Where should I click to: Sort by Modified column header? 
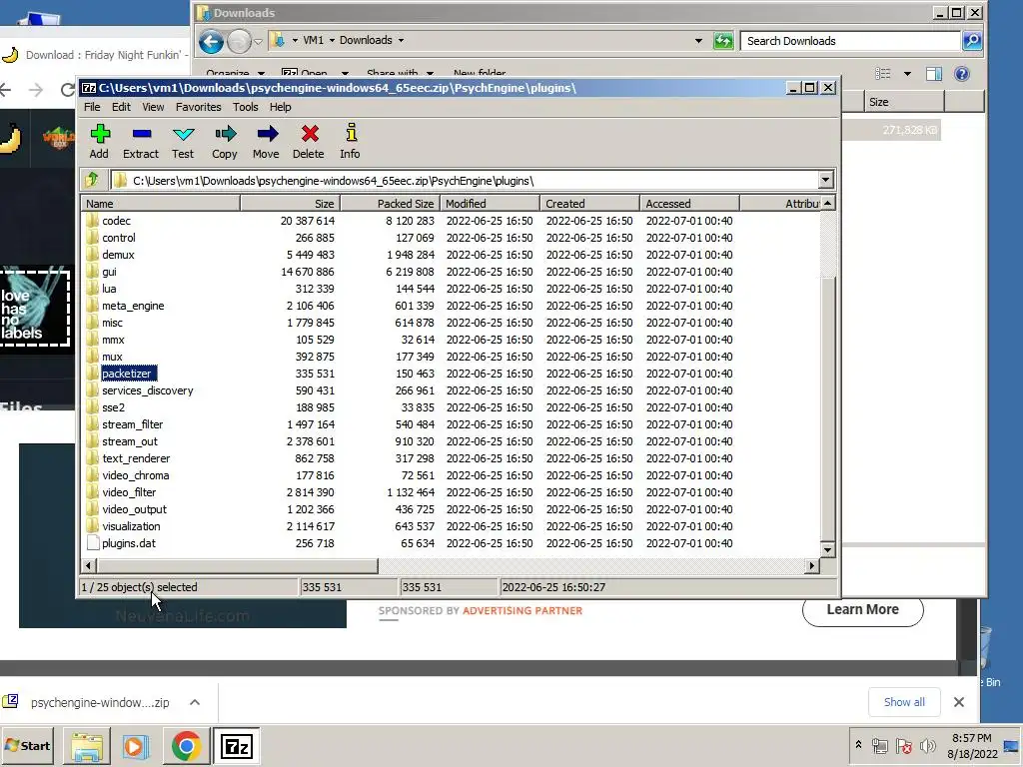coord(490,204)
